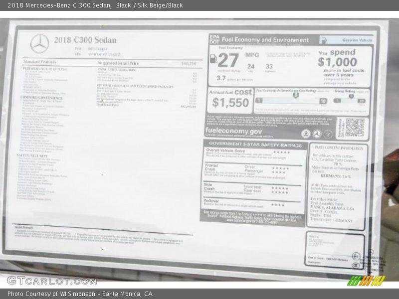
Task: Click the smartphone QR code
Action: [355, 128]
